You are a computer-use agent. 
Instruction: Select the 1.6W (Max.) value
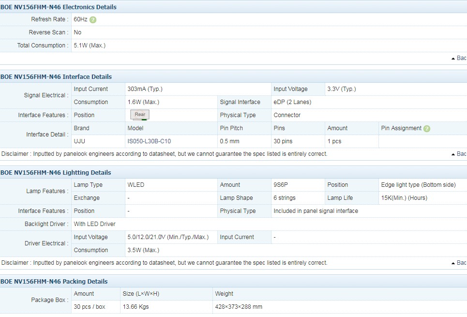coord(143,102)
